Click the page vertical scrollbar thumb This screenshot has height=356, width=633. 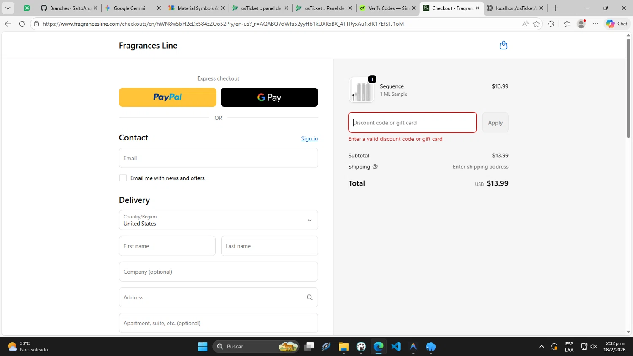click(x=628, y=88)
